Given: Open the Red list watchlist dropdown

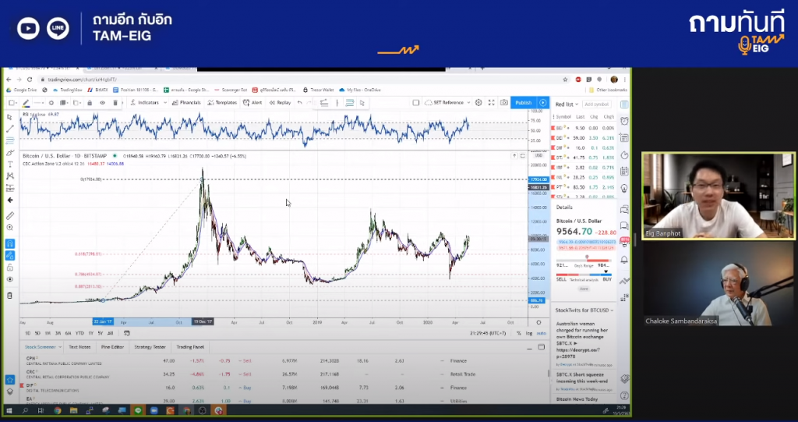Looking at the screenshot, I should tap(567, 104).
